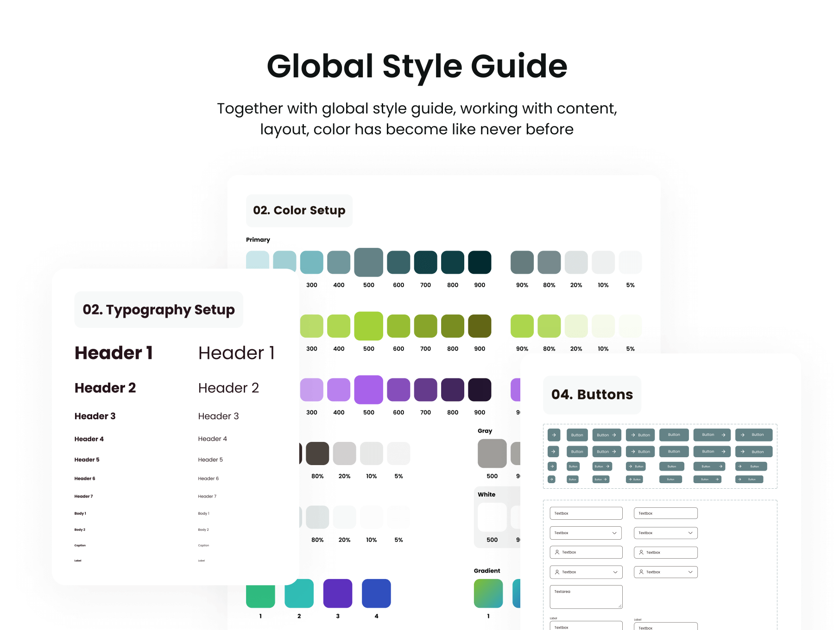
Task: Click user icon in left textbox without chevron
Action: pos(557,552)
